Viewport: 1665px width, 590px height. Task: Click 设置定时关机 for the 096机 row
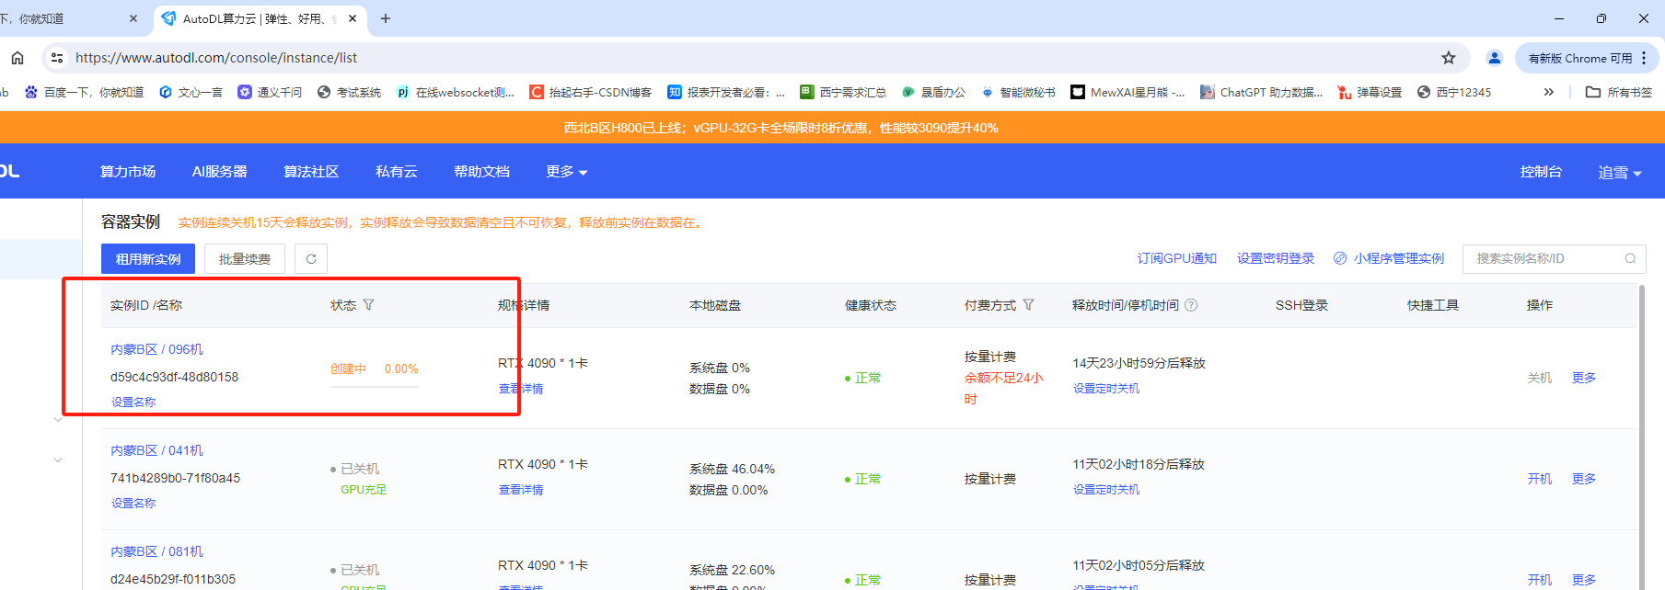[1106, 389]
